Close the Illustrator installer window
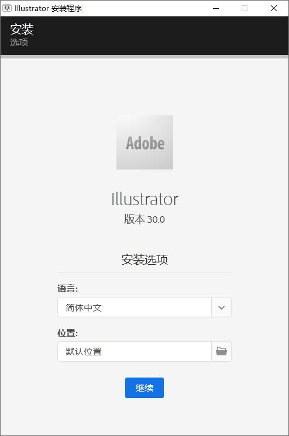Viewport: 289px width, 436px height. pyautogui.click(x=274, y=8)
